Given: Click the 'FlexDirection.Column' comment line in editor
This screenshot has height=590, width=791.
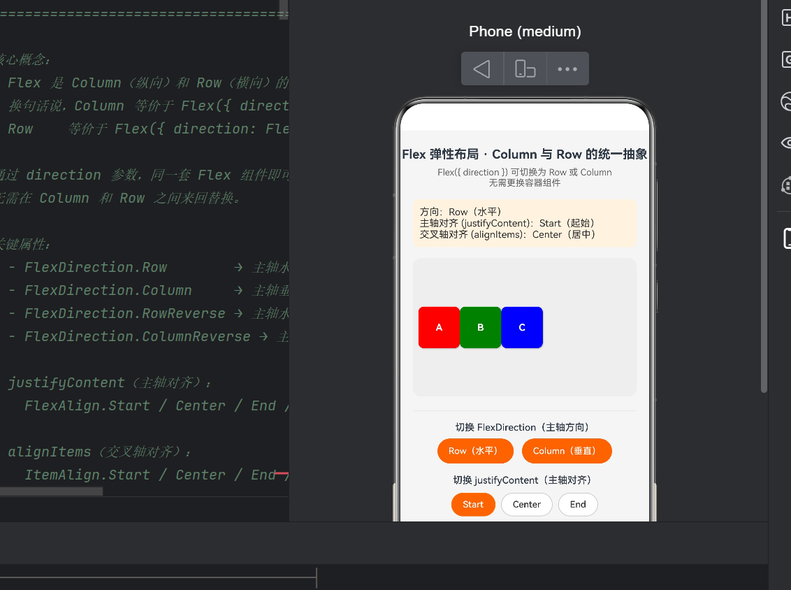Looking at the screenshot, I should [148, 291].
